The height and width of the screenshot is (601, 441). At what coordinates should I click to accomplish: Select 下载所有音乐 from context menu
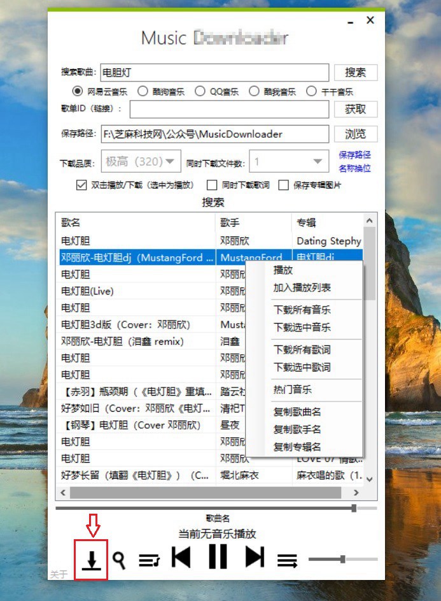pos(302,310)
